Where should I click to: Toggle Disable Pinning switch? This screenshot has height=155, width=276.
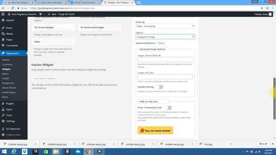(x=160, y=87)
